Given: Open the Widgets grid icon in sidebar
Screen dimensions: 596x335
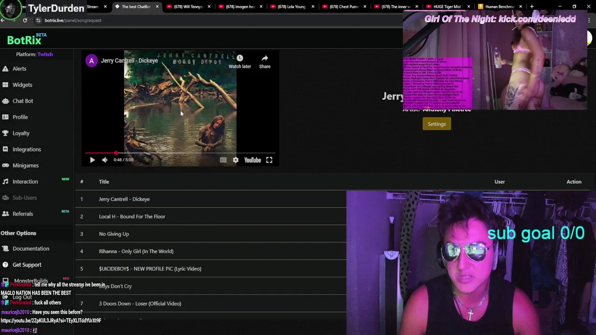Looking at the screenshot, I should tap(5, 85).
